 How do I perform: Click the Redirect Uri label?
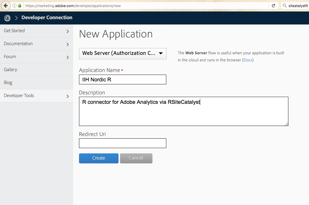[92, 134]
